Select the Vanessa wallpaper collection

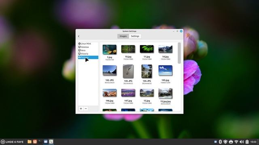pos(88,47)
